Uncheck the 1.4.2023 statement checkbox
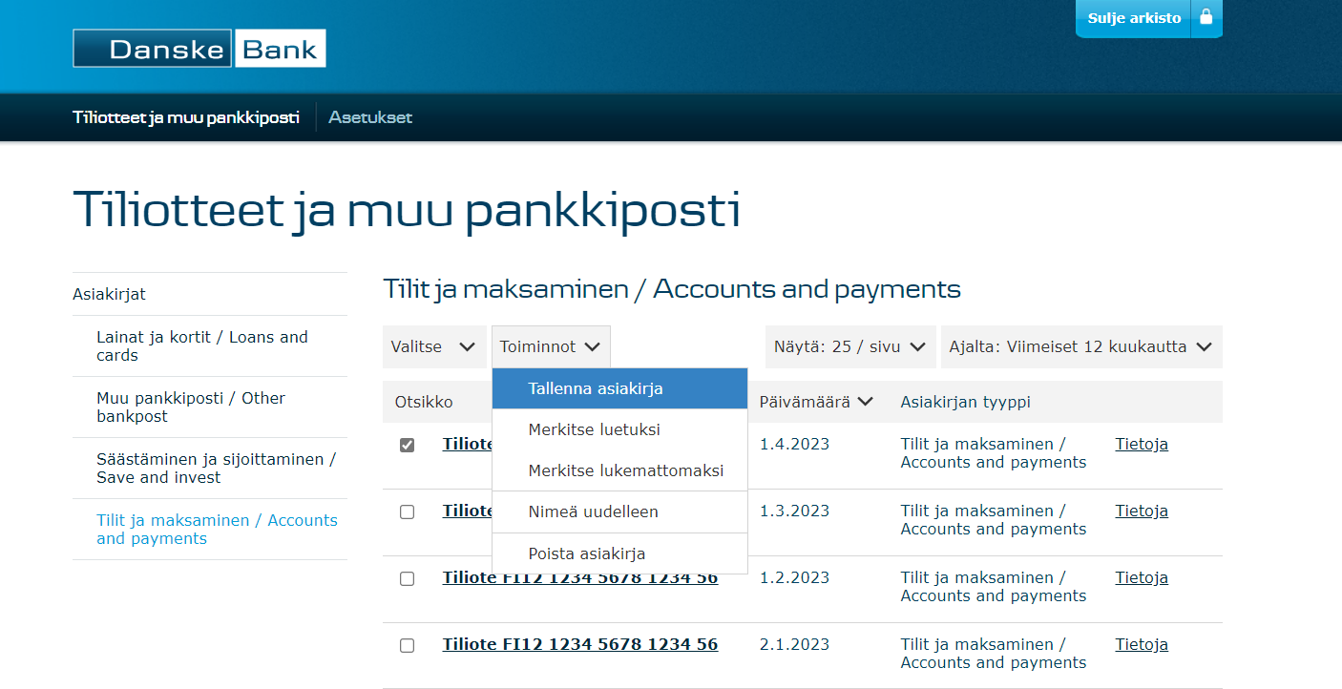This screenshot has height=689, width=1342. click(408, 446)
